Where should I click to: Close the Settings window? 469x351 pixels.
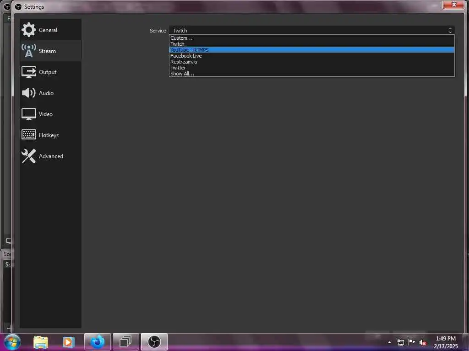(453, 5)
